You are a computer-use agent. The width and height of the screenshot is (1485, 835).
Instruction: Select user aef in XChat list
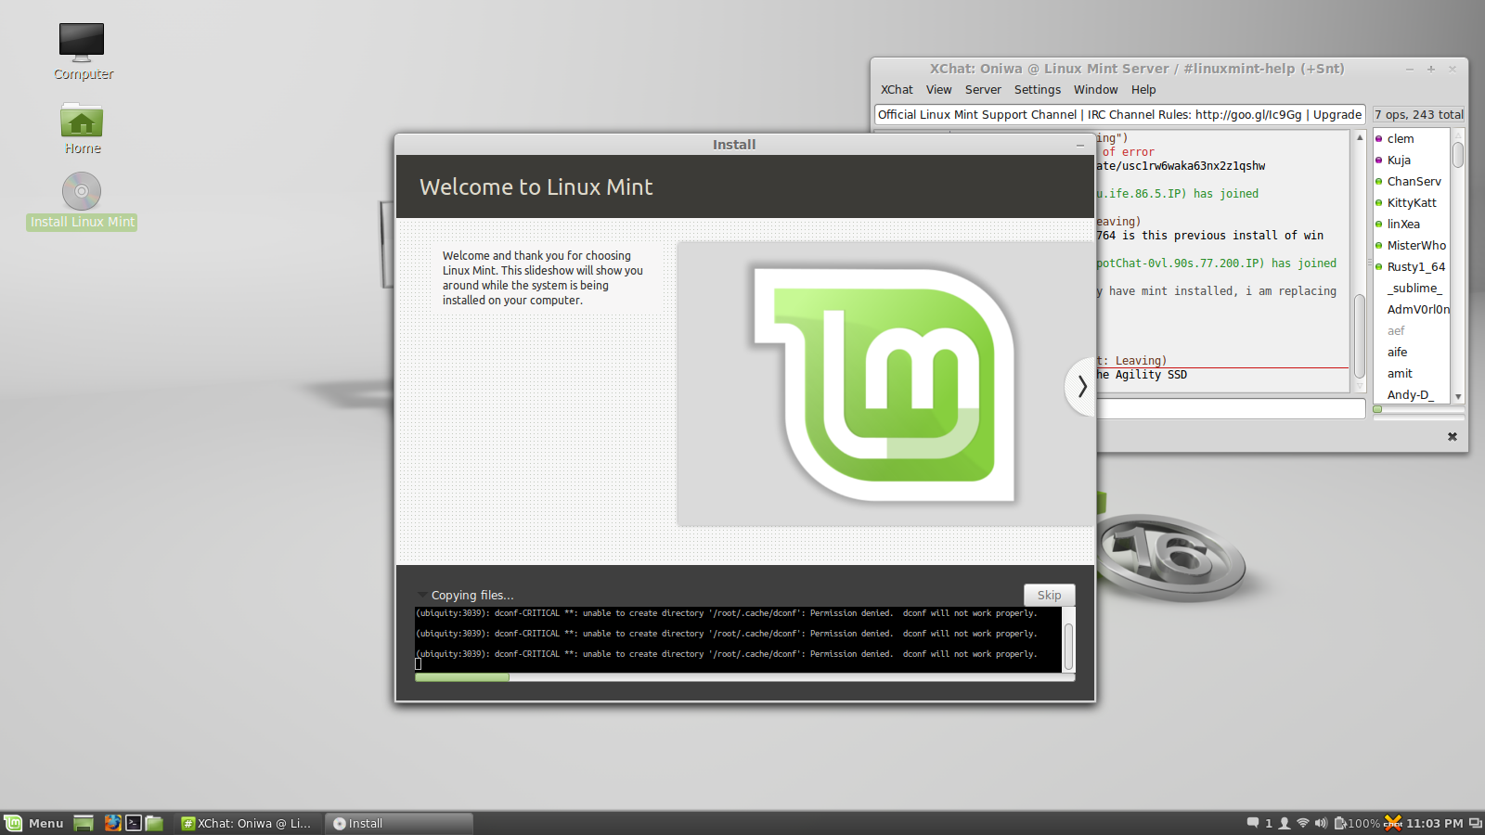click(1411, 331)
